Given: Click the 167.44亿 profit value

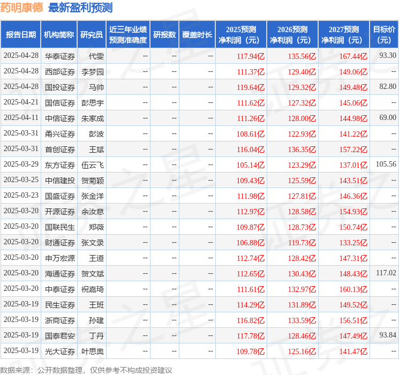Looking at the screenshot, I should coord(353,56).
